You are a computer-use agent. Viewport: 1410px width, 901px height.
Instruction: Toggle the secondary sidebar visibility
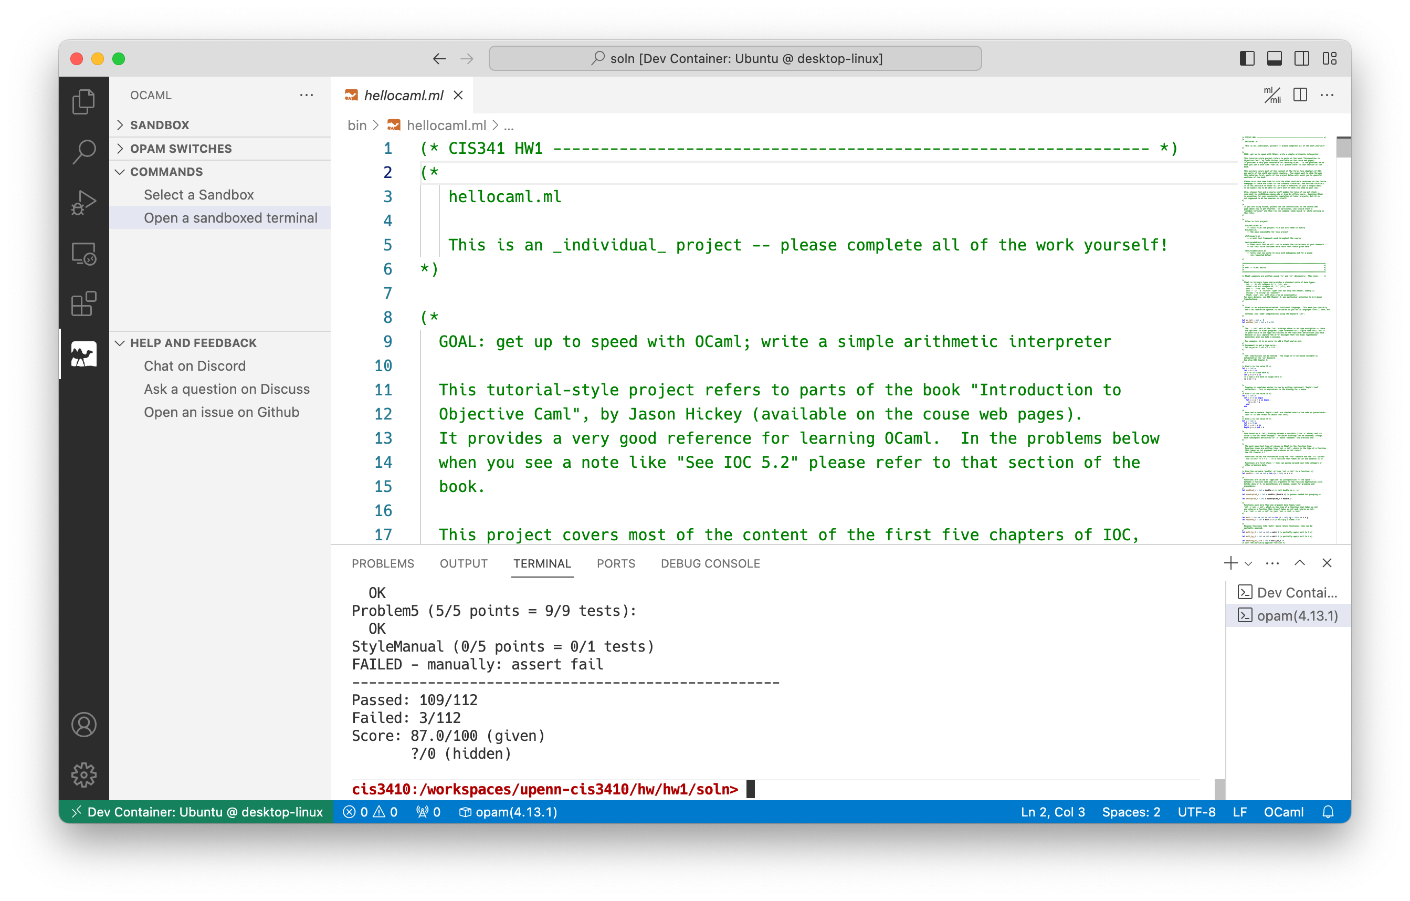1301,59
